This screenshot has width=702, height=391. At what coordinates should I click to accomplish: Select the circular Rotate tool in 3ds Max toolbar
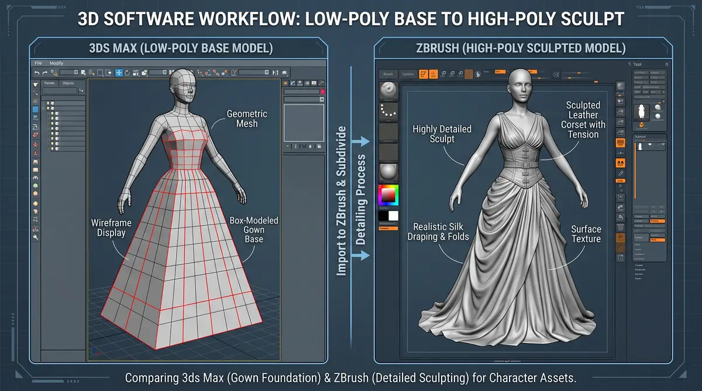[127, 73]
